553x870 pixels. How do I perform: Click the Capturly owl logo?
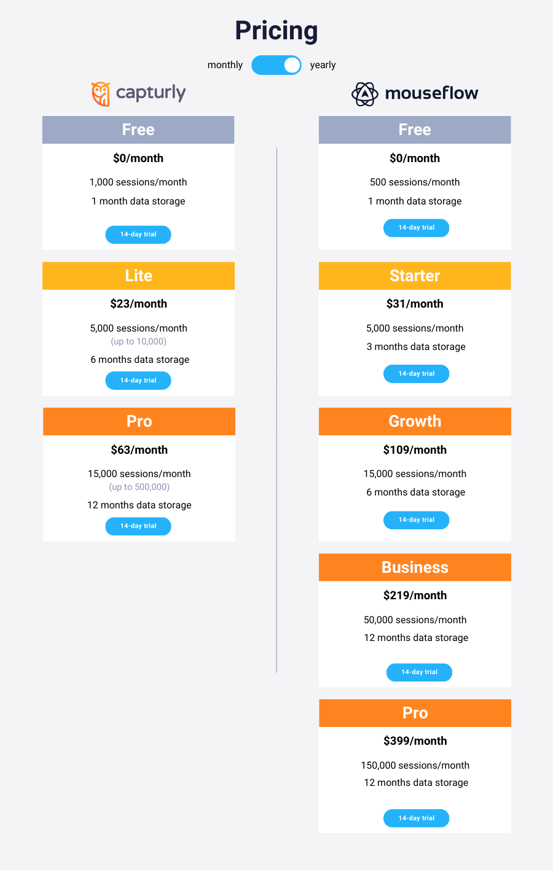tap(100, 93)
